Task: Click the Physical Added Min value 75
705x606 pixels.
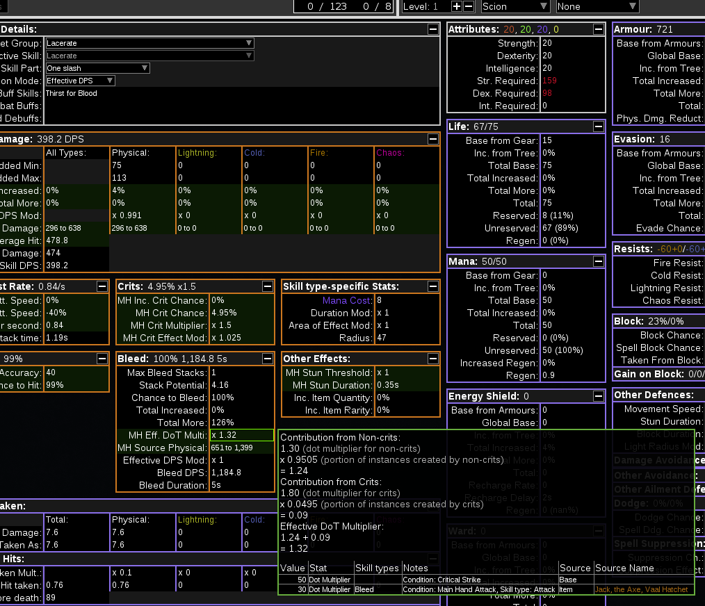Action: [117, 165]
